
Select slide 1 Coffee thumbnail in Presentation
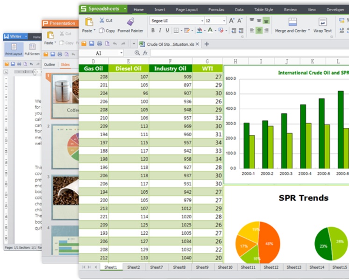click(65, 96)
